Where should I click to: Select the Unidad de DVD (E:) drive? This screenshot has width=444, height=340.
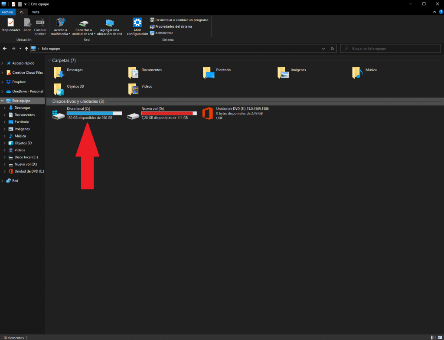tap(235, 113)
